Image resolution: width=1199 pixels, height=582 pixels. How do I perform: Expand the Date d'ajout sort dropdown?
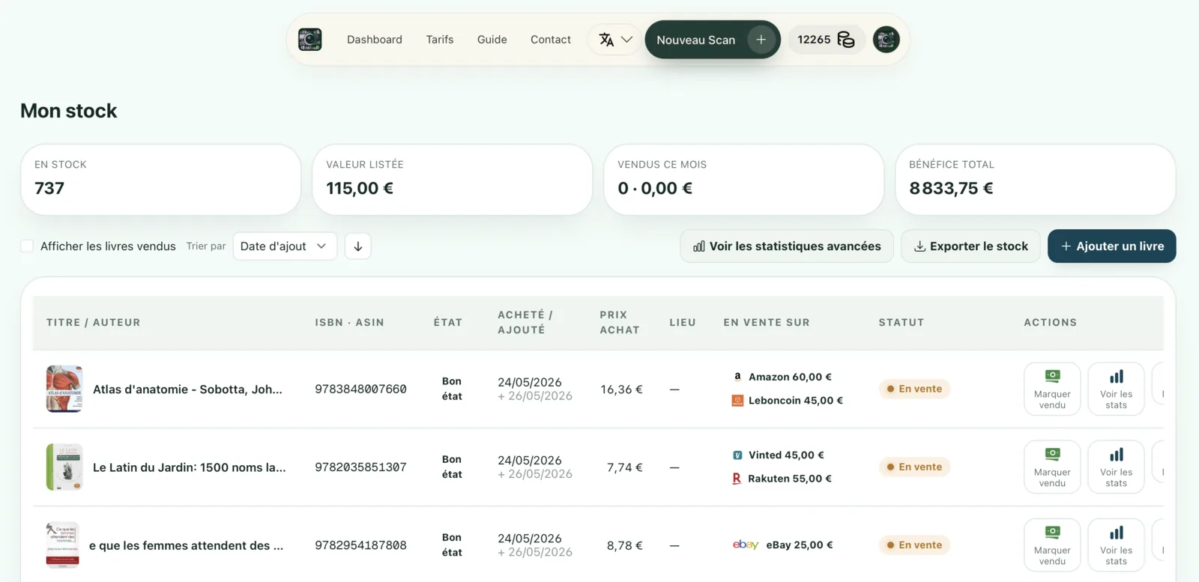[285, 246]
